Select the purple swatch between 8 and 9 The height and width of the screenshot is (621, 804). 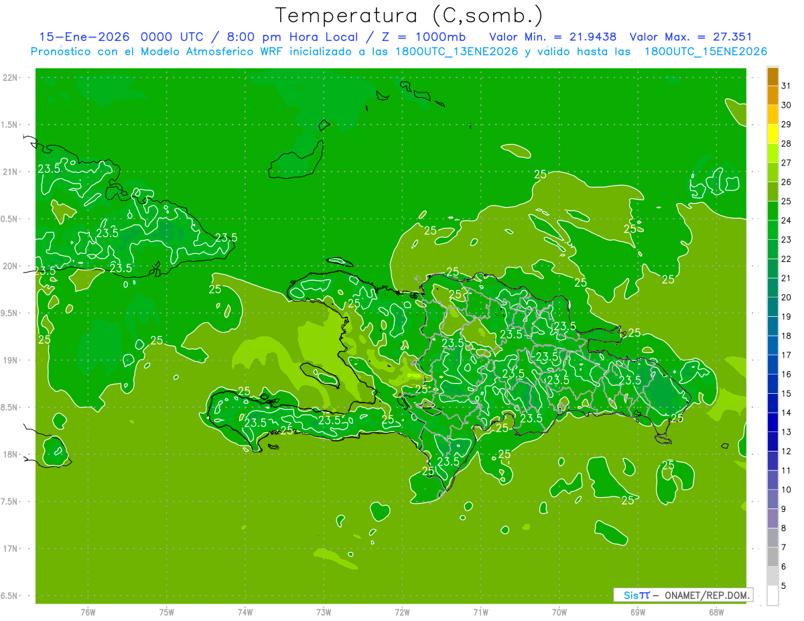(773, 519)
